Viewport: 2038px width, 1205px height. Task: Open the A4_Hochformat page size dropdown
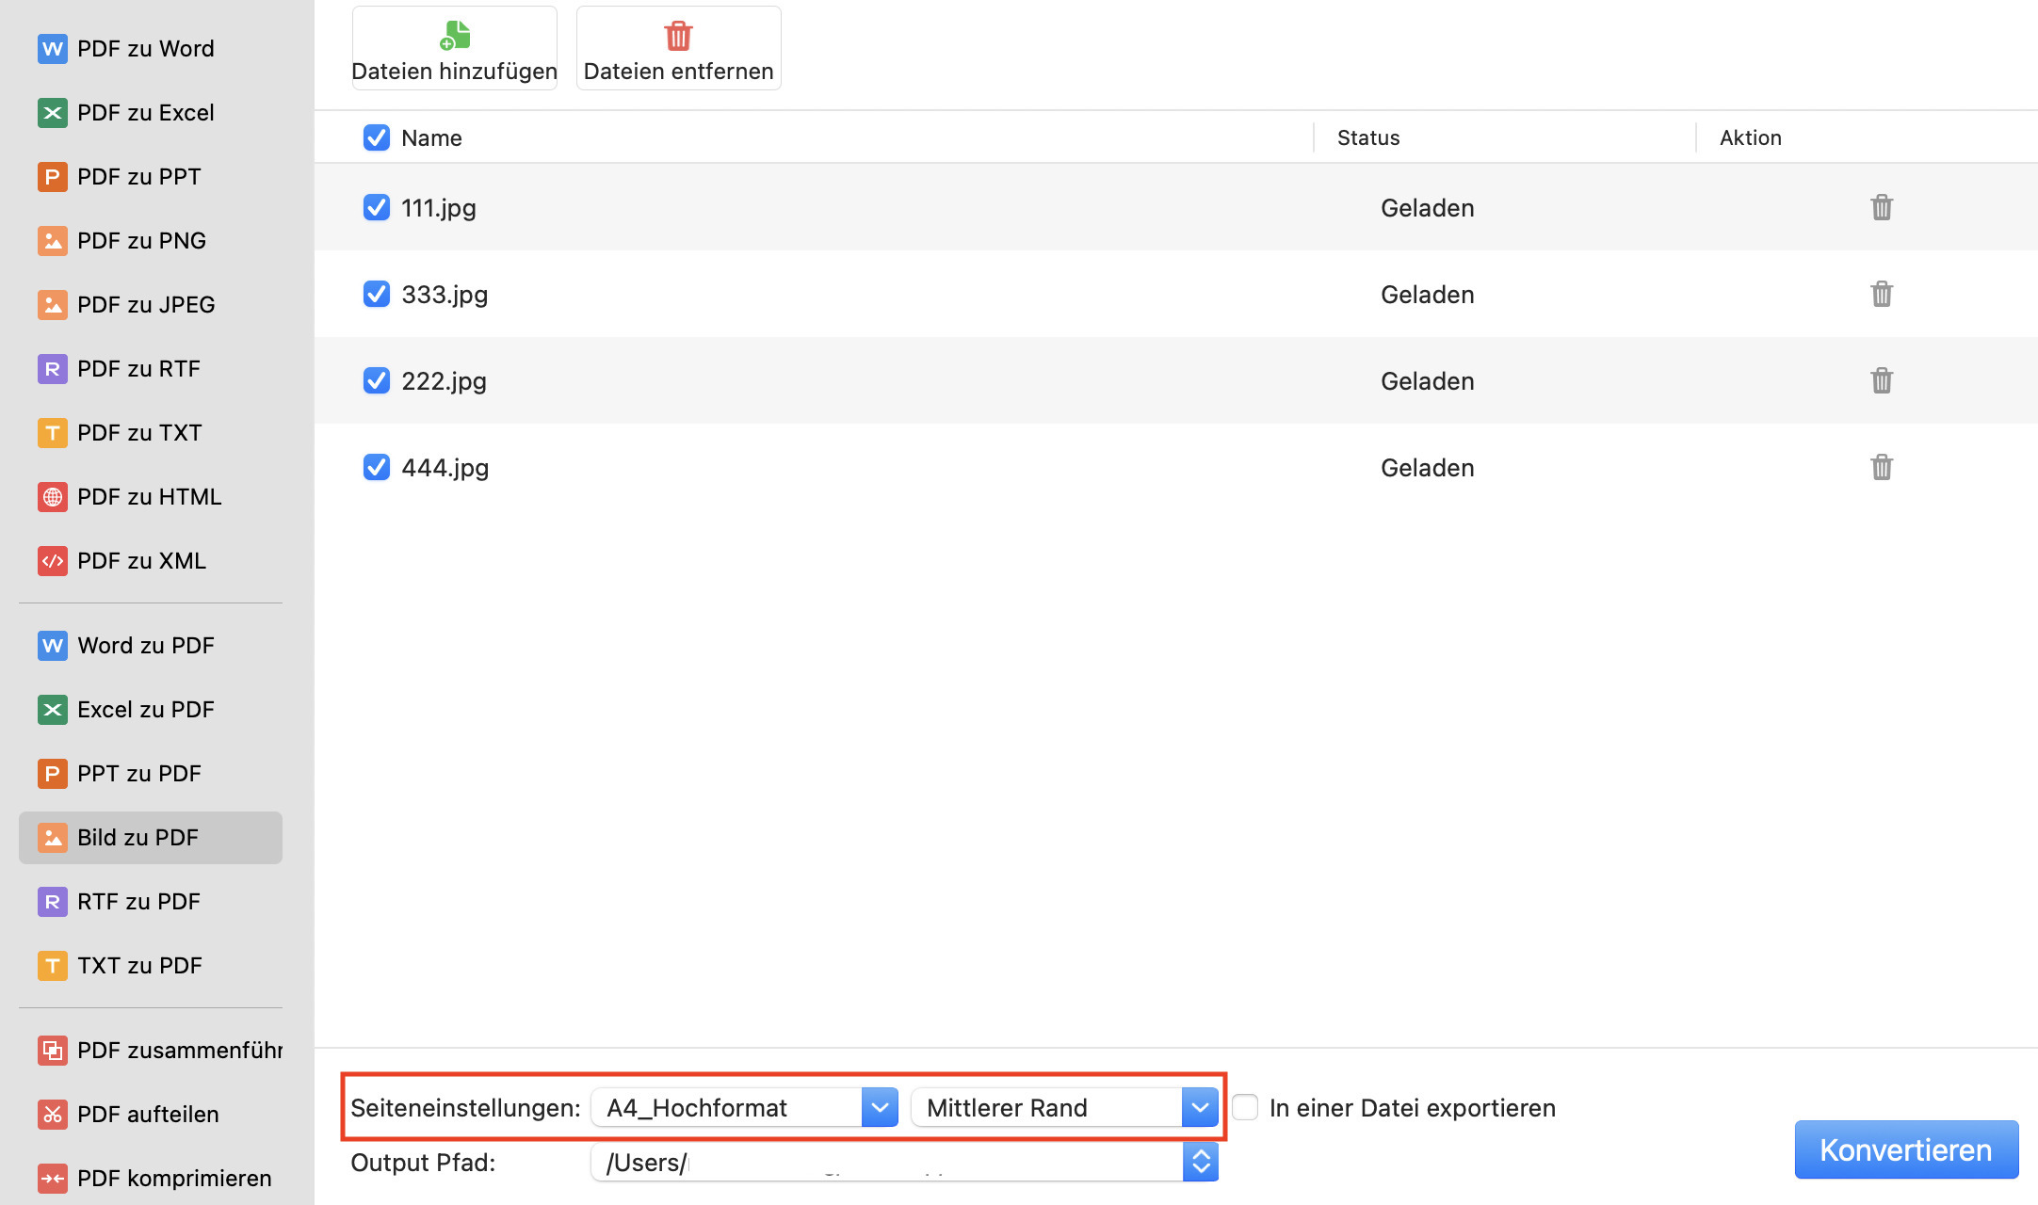click(x=880, y=1107)
